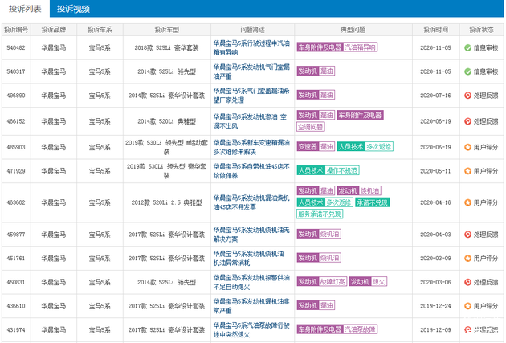Click red 处理反馈 icon for complaint 496890

[467, 95]
